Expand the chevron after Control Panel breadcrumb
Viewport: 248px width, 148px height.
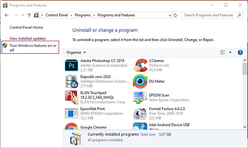click(71, 15)
